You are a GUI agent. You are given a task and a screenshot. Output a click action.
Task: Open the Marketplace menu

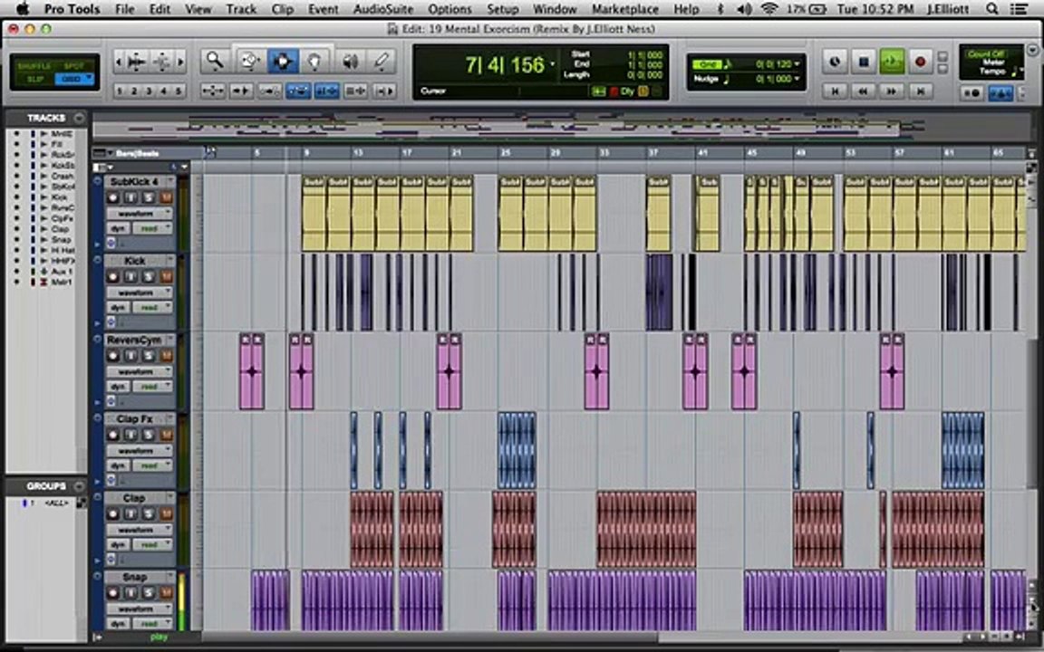624,9
